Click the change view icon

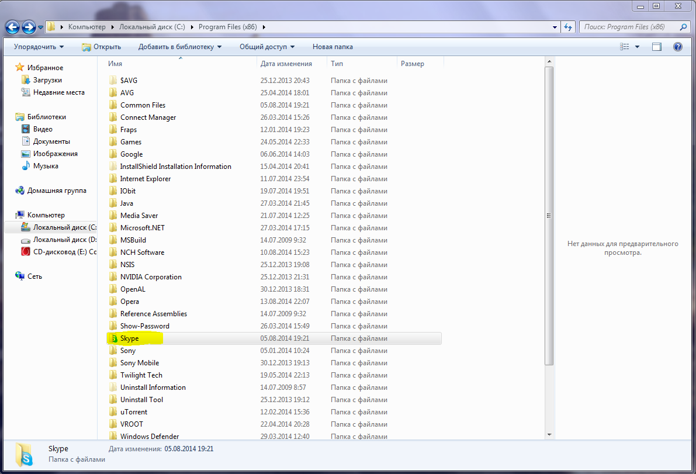[x=625, y=47]
